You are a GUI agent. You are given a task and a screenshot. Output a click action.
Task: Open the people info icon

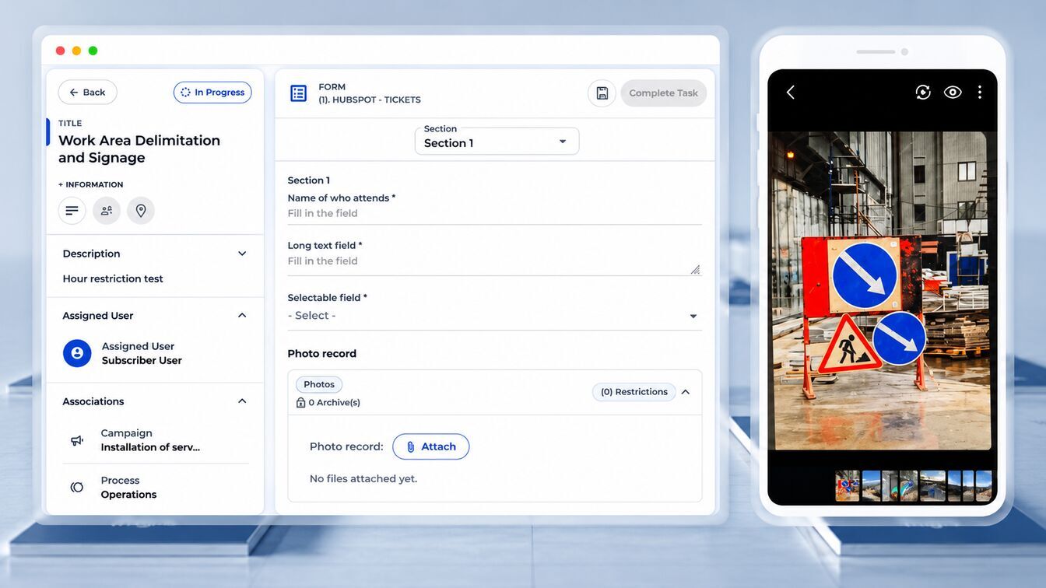pos(107,211)
